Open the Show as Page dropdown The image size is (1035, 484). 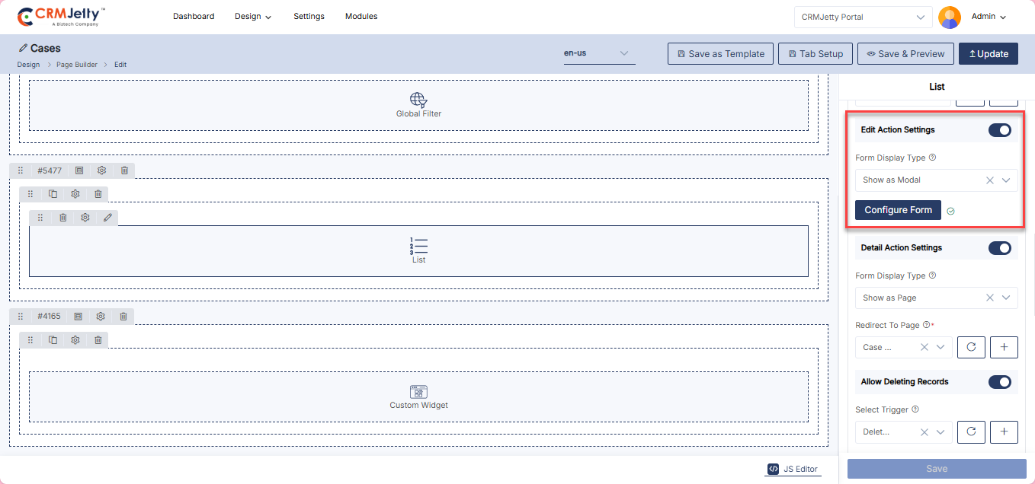[1006, 298]
